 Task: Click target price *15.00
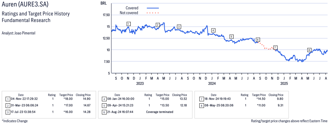[165, 99]
